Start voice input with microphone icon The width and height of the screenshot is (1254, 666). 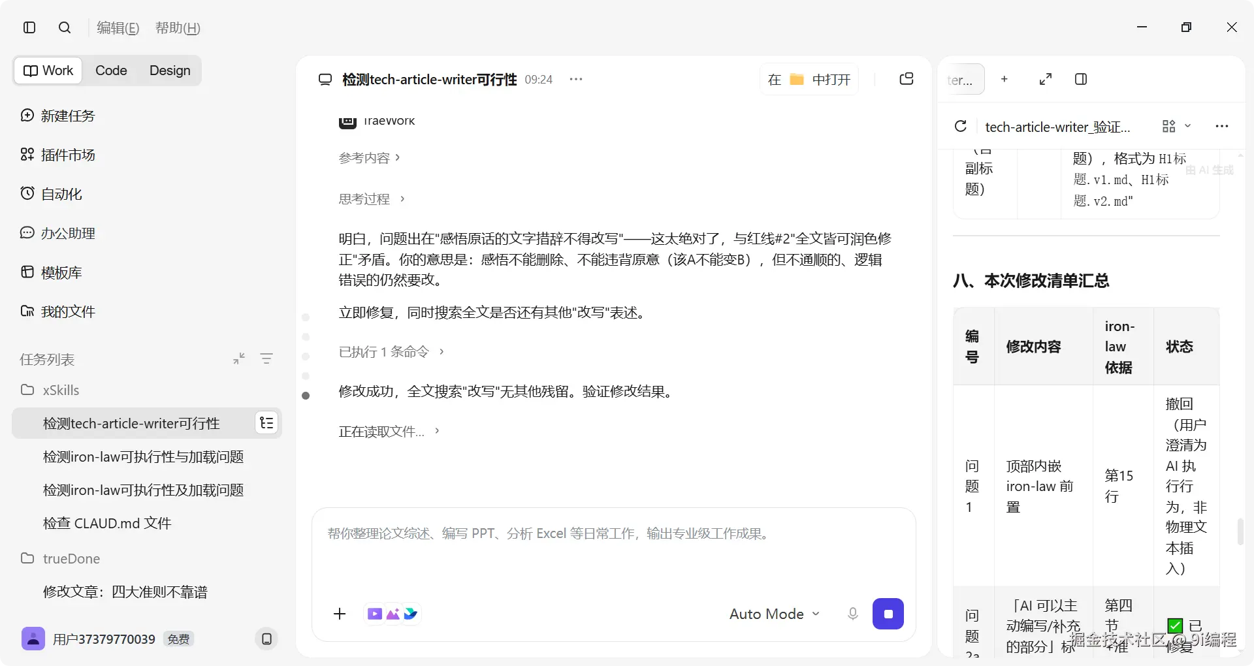coord(852,614)
